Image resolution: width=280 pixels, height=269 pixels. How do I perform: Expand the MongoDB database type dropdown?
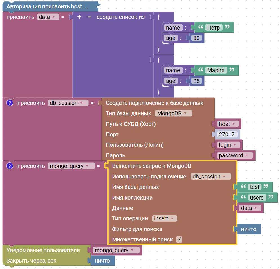tap(173, 113)
